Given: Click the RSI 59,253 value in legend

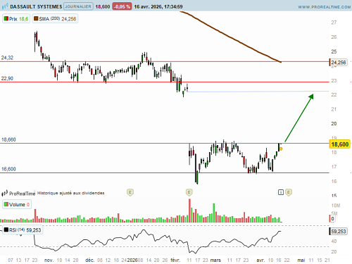Looking at the screenshot, I should click(34, 230).
